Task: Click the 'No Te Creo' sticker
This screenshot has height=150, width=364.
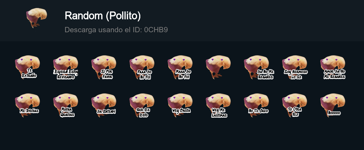Action: tap(256, 105)
